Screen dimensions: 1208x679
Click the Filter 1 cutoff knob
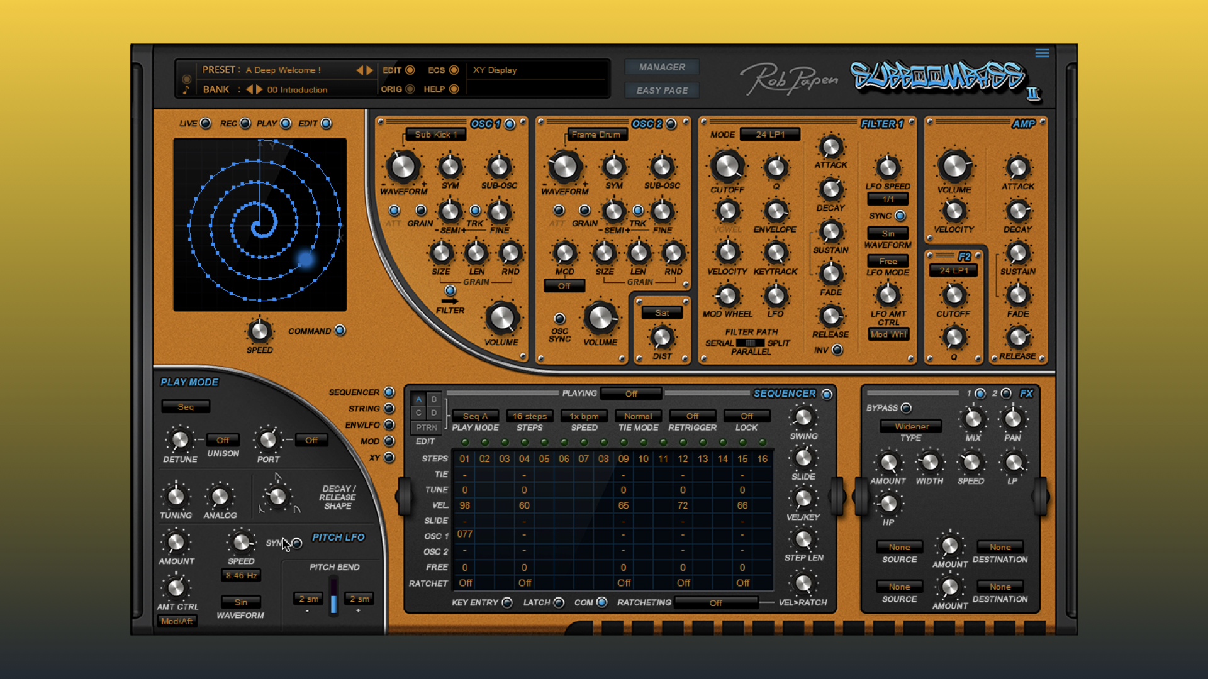[x=727, y=166]
